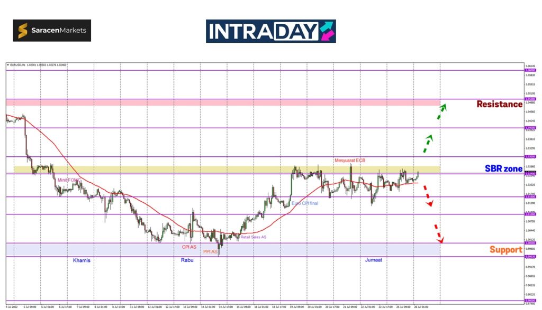This screenshot has width=542, height=310.
Task: Select the Support label
Action: point(505,249)
